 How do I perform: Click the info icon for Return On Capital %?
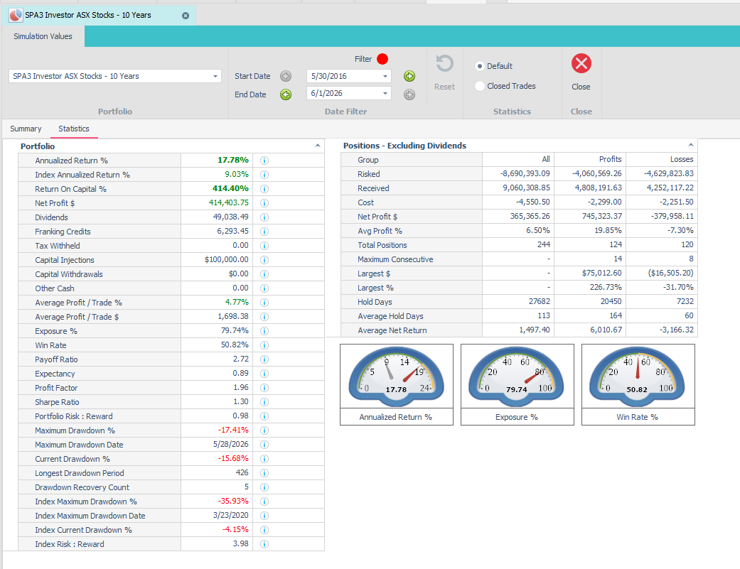tap(264, 188)
